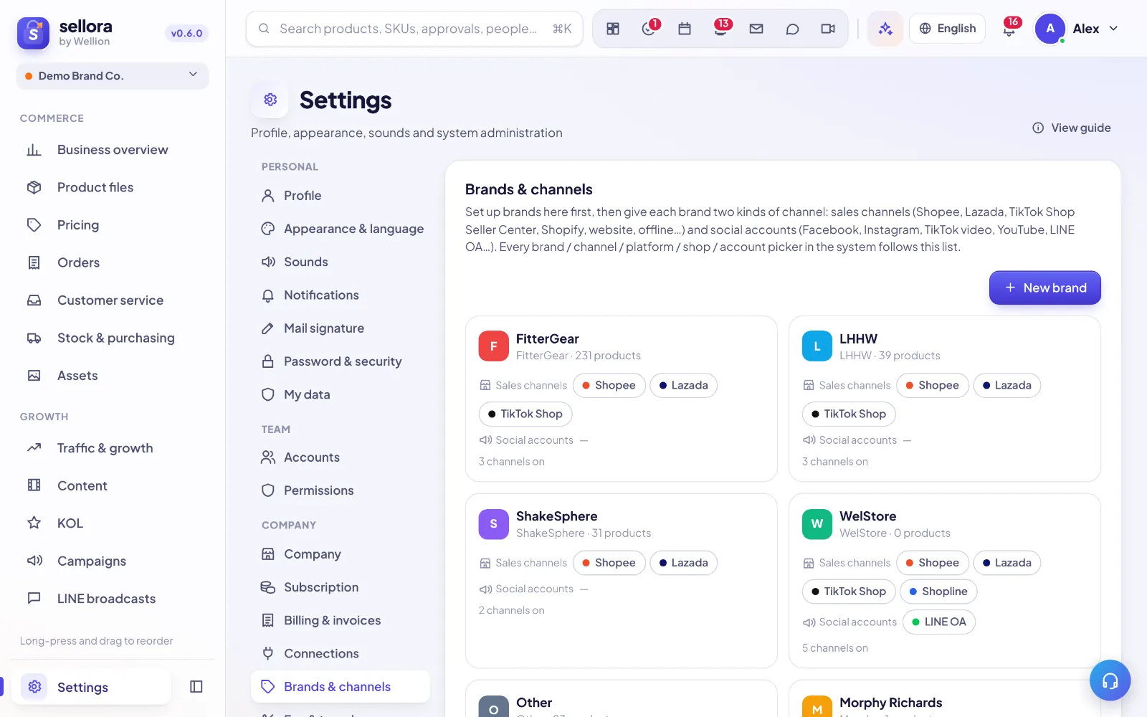Open the Permissions settings tab
The height and width of the screenshot is (717, 1147).
341,490
